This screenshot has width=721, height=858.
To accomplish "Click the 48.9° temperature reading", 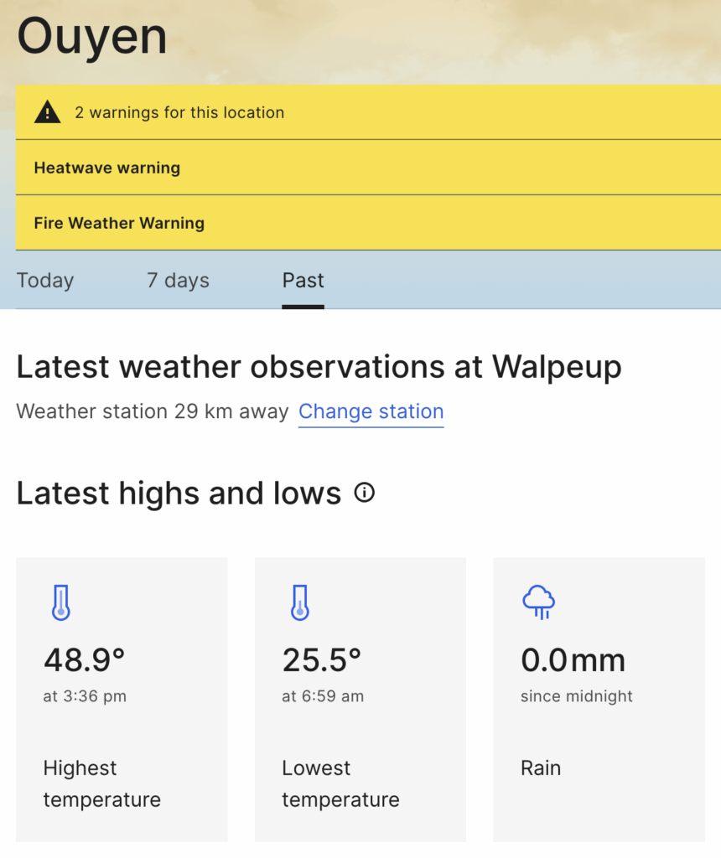I will [85, 660].
